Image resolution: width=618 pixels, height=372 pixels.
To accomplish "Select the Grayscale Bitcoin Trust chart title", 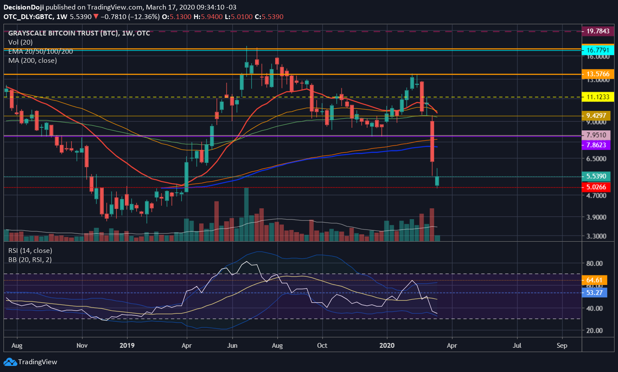I will (79, 33).
